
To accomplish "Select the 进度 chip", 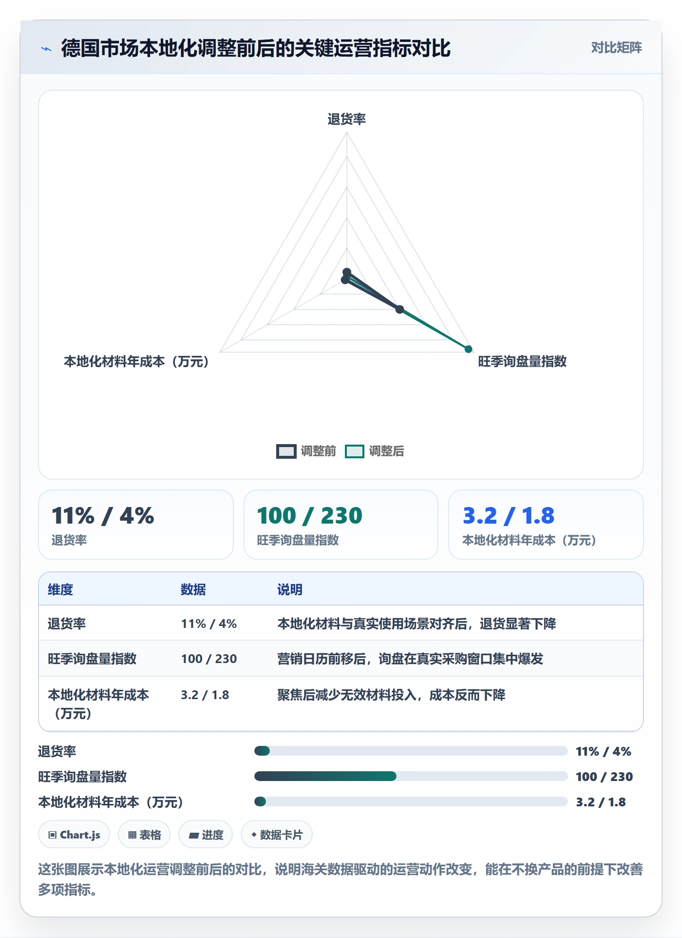I will pos(206,835).
